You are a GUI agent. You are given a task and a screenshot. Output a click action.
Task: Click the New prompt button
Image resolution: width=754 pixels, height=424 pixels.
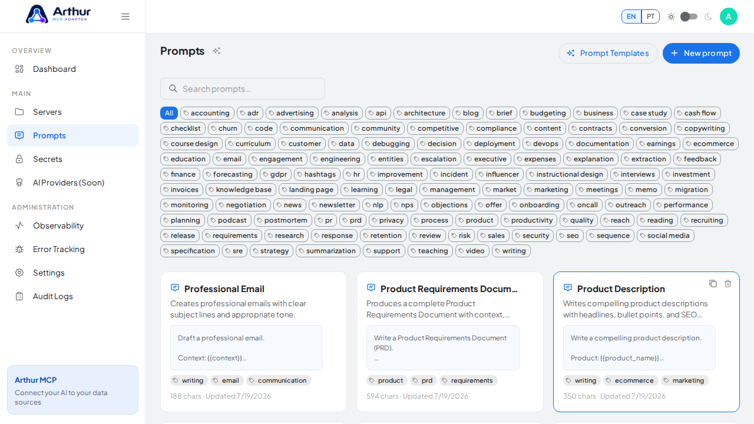pos(701,53)
